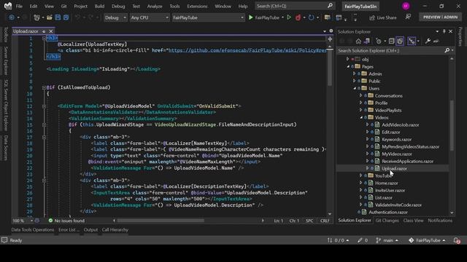This screenshot has width=467, height=262.
Task: Click the Pending Changes Filter clock icon
Action: point(379,41)
